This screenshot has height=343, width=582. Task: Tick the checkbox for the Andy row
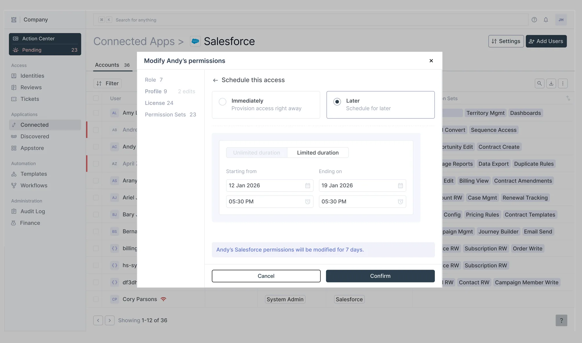pyautogui.click(x=96, y=147)
